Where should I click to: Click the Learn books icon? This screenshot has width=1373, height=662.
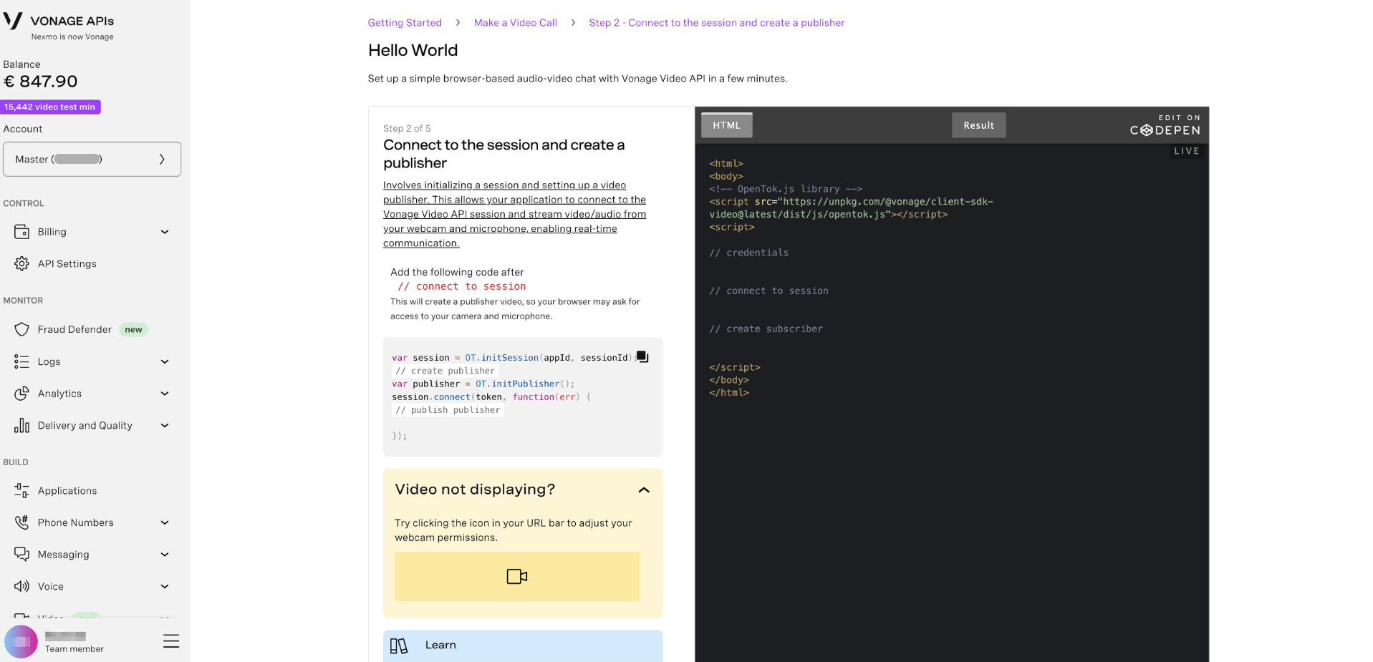[x=399, y=646]
